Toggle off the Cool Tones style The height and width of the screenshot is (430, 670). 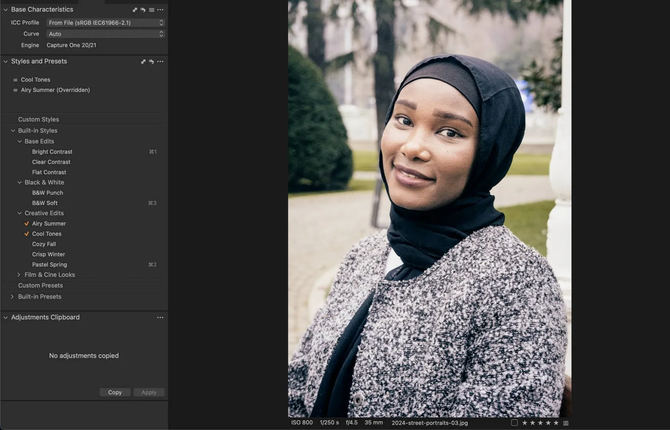coord(26,234)
